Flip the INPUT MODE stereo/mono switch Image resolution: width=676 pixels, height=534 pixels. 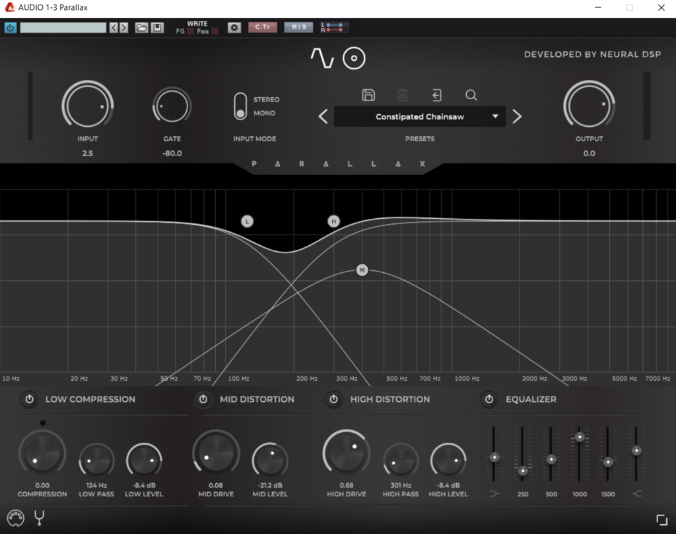pos(240,106)
